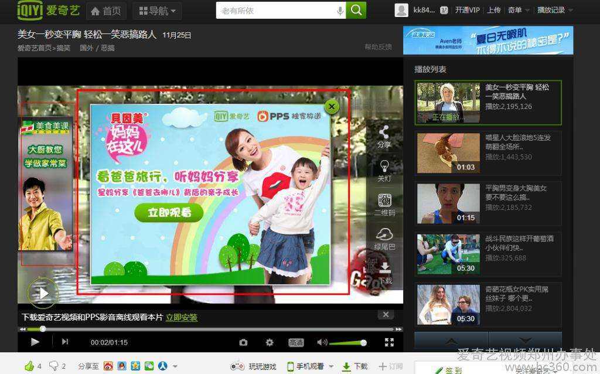Click the share icon on video sidebar
Image resolution: width=600 pixels, height=374 pixels.
[384, 136]
